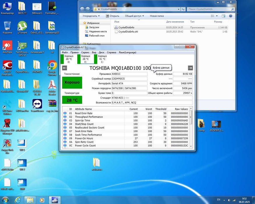The width and height of the screenshot is (255, 204).
Task: Launch AnyDesk from the desktop
Action: (7, 47)
